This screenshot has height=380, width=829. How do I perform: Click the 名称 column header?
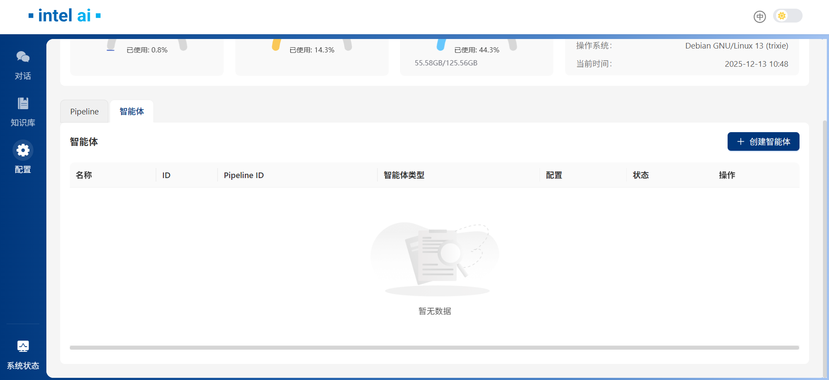point(84,175)
